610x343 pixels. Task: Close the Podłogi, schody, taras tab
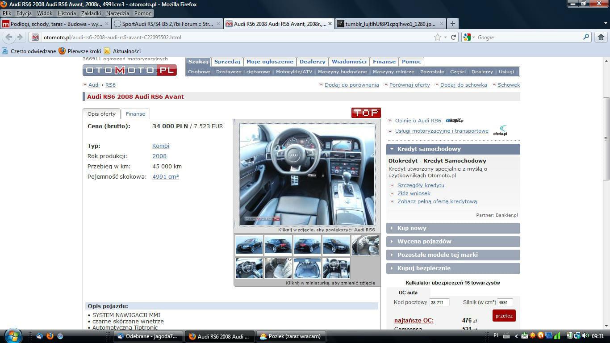point(106,24)
